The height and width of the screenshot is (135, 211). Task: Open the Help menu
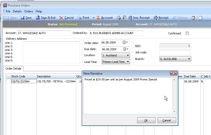coord(39,11)
